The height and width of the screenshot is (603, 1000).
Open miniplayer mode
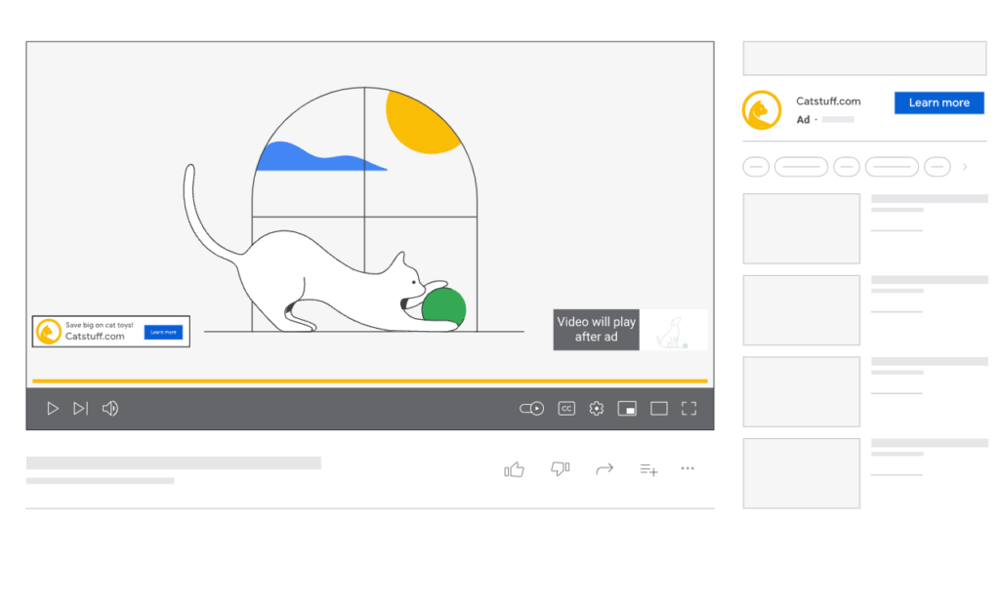(627, 408)
